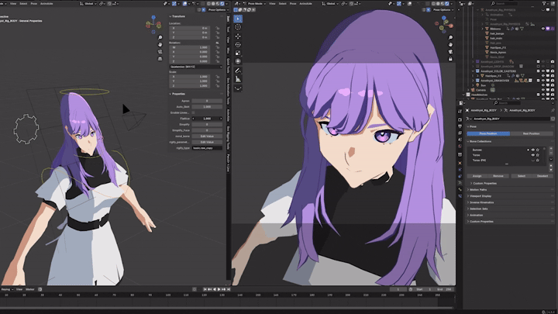This screenshot has width=558, height=314.
Task: Toggle camera view icon in left viewport
Action: point(160,52)
